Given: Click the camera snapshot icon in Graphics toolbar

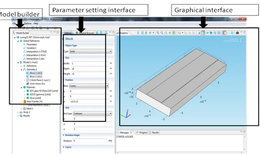Looking at the screenshot, I should (x=237, y=33).
